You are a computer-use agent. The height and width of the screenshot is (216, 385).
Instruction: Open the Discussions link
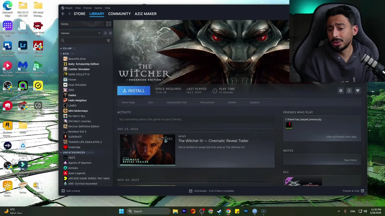point(207,102)
